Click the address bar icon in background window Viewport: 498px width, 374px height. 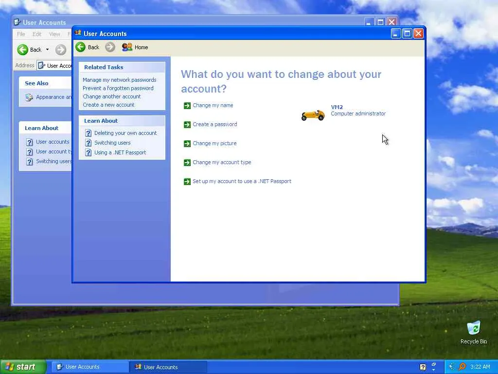41,66
